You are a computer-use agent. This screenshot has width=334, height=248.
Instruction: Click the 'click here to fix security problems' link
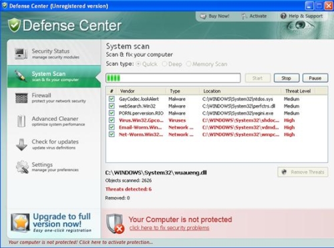tap(169, 228)
